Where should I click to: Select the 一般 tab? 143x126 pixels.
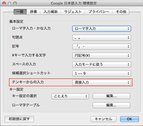coord(20,12)
